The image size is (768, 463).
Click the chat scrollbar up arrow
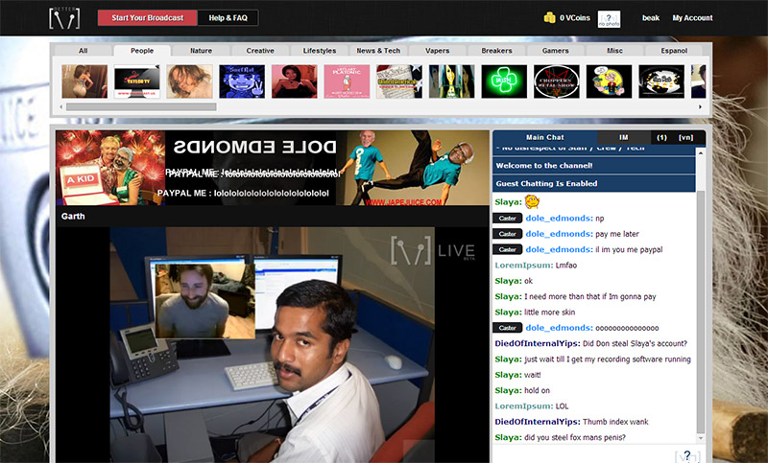pos(701,150)
